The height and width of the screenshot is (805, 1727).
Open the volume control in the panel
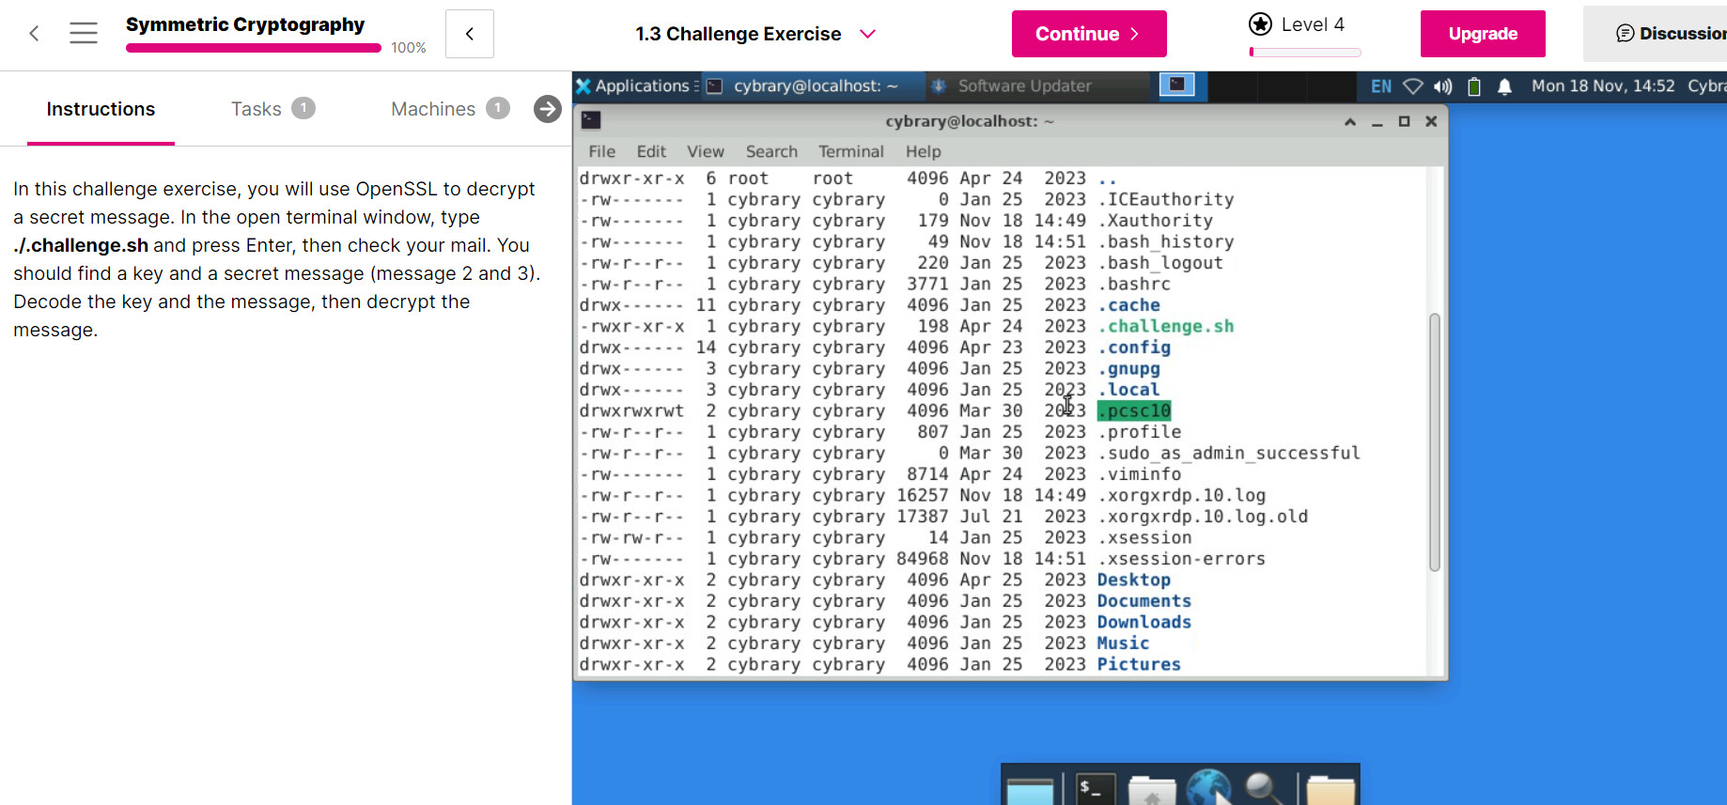(x=1443, y=86)
